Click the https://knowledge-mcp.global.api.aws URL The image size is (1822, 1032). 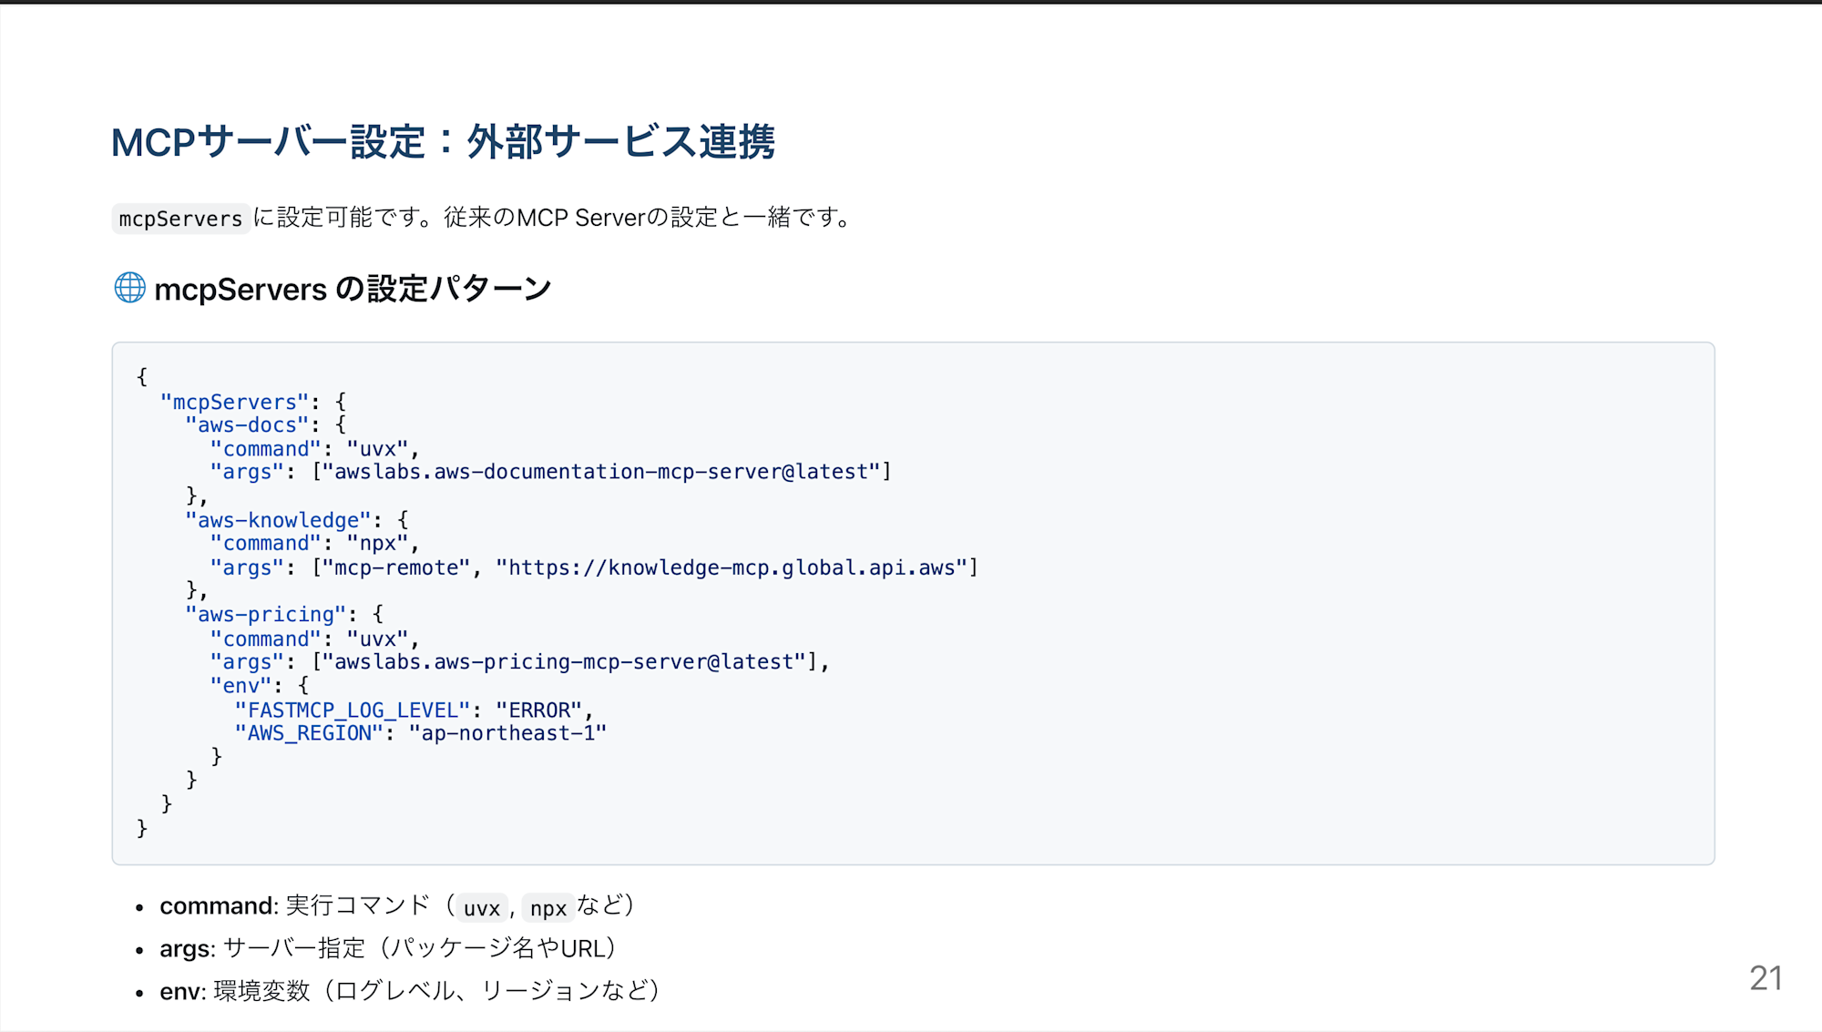point(732,567)
